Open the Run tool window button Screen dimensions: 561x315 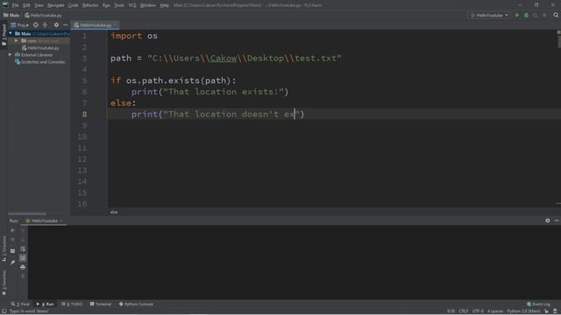tap(45, 304)
